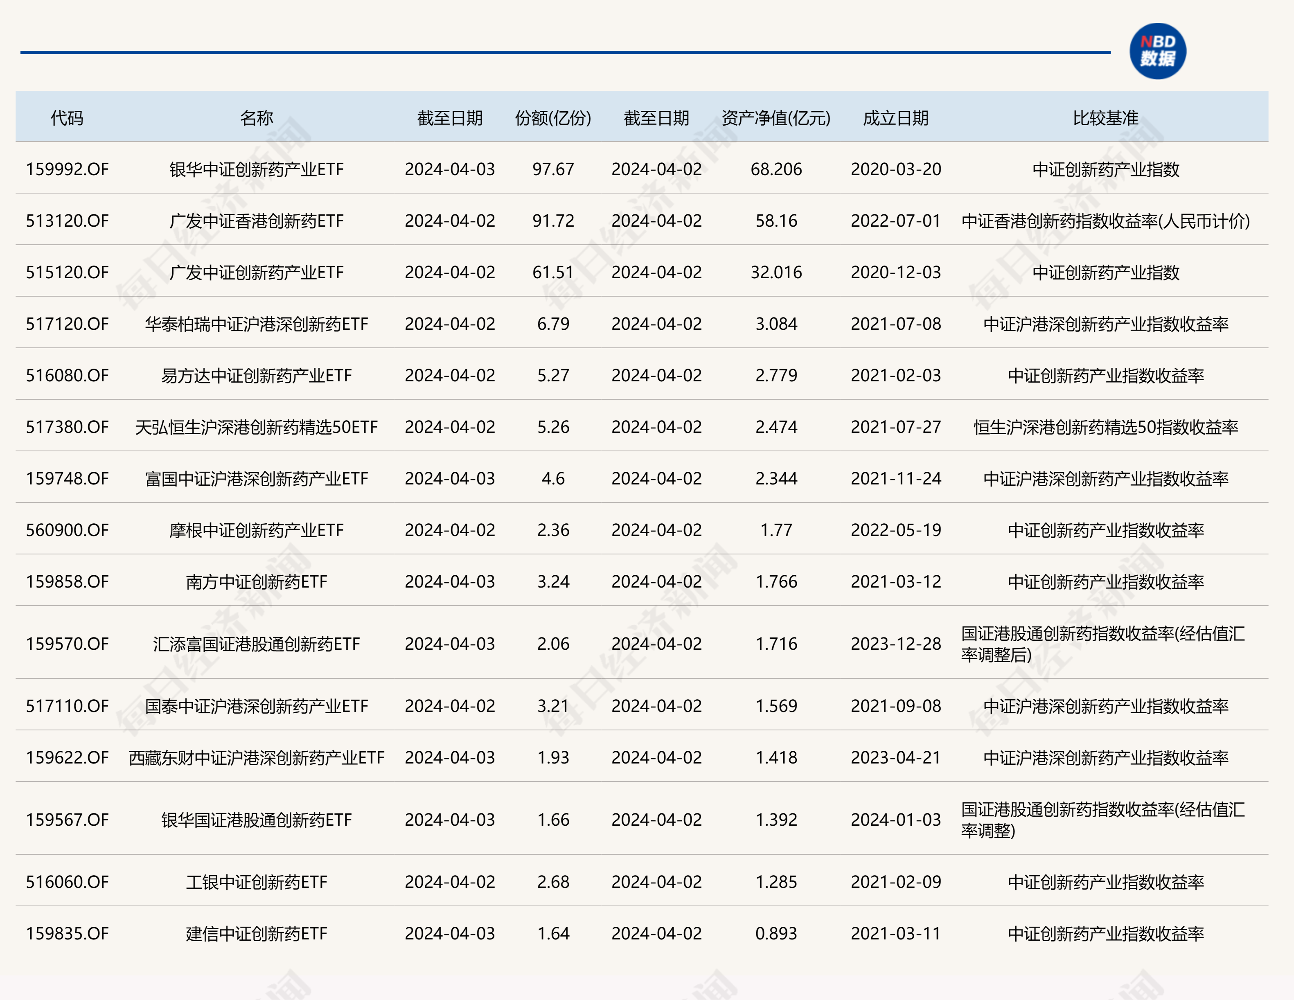Select 摩根中证创新药产业ETF name cell
Viewport: 1294px width, 1000px height.
(257, 530)
